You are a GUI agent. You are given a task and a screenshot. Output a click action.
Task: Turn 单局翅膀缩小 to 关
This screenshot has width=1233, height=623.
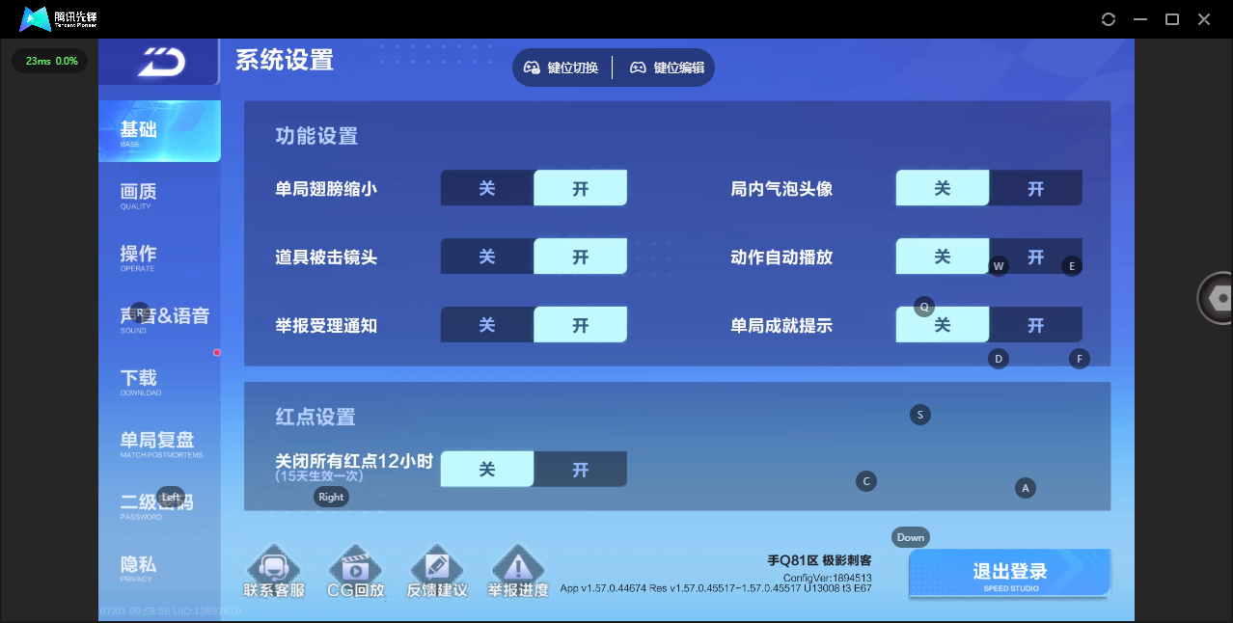pos(487,188)
